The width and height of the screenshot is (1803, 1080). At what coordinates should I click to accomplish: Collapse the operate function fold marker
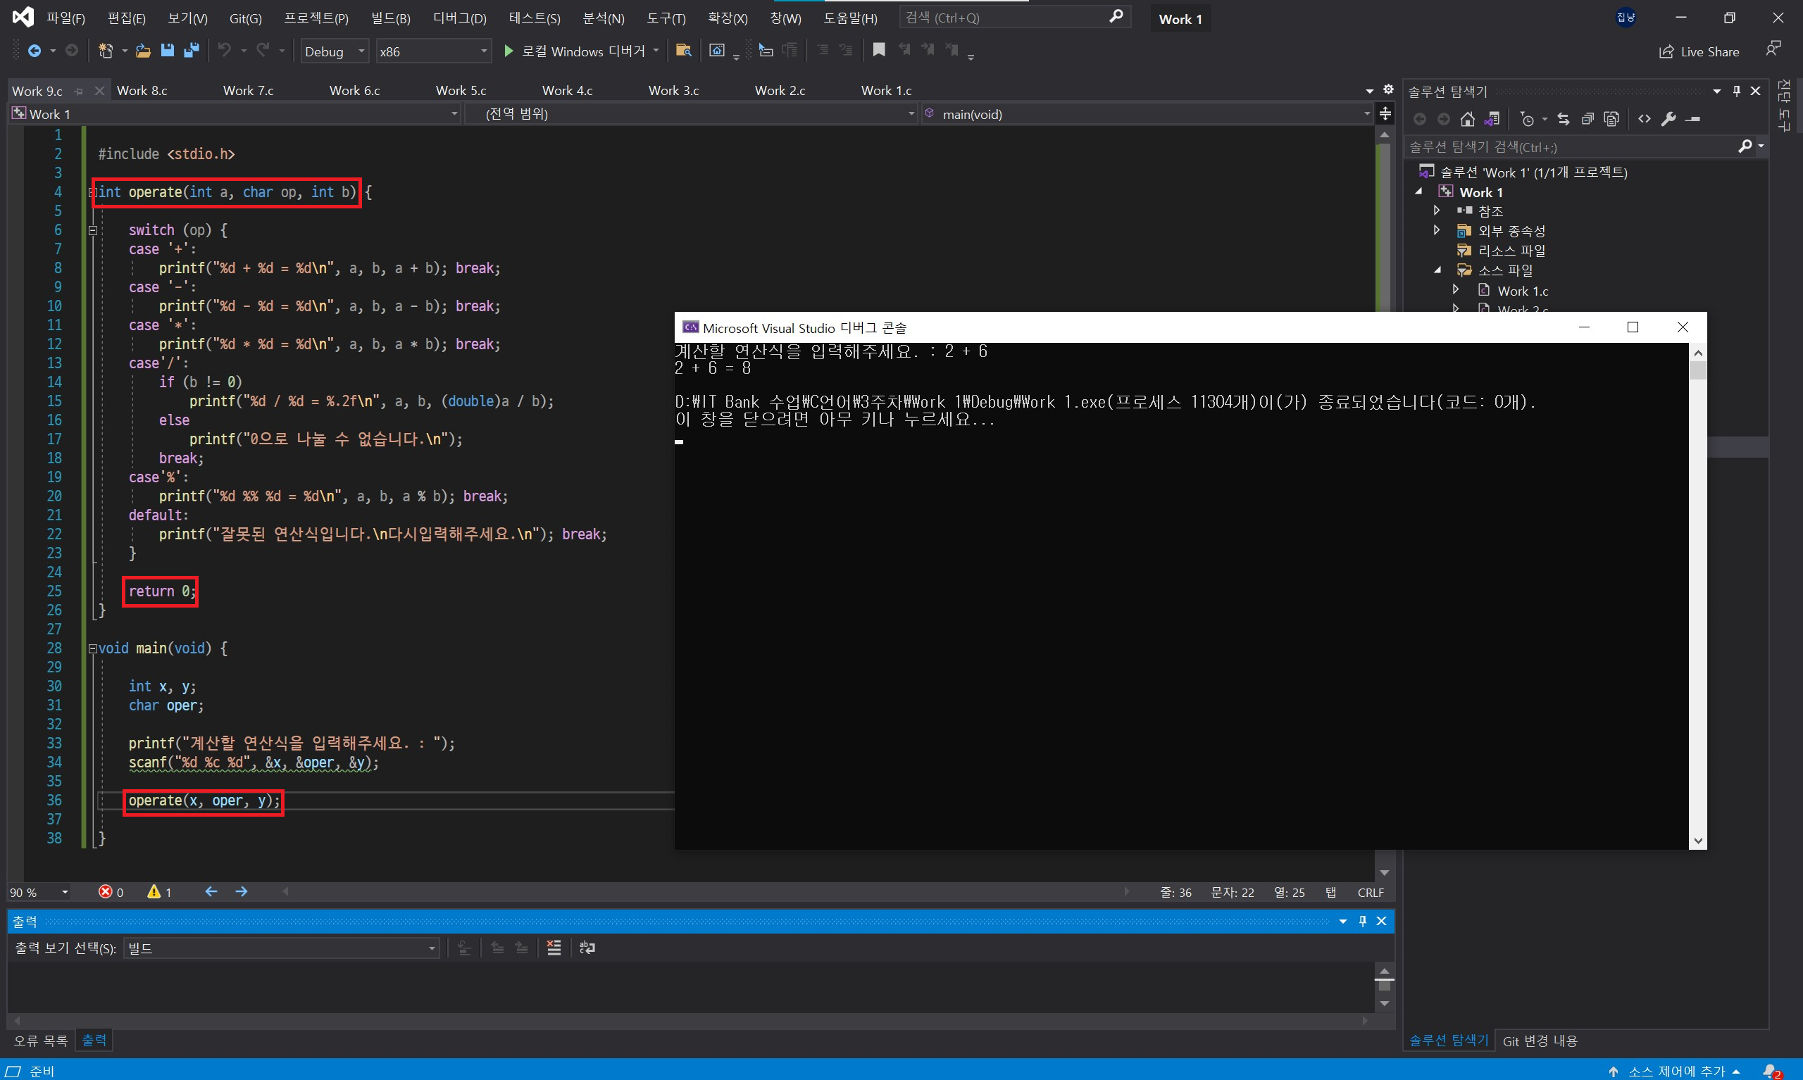92,192
